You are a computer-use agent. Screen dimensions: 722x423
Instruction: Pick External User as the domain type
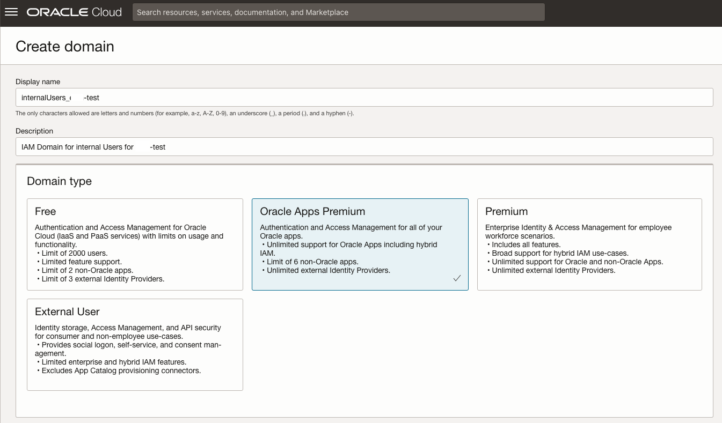point(135,345)
